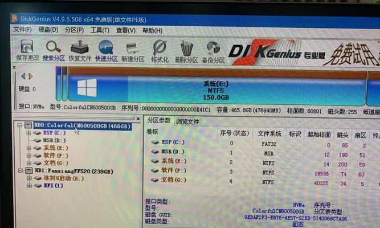The height and width of the screenshot is (228, 380).
Task: Open the 帮助(H) menu
Action: click(152, 31)
